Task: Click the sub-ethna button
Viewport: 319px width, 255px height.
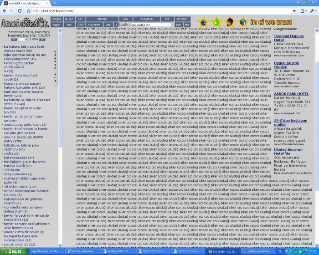Action: (x=94, y=25)
